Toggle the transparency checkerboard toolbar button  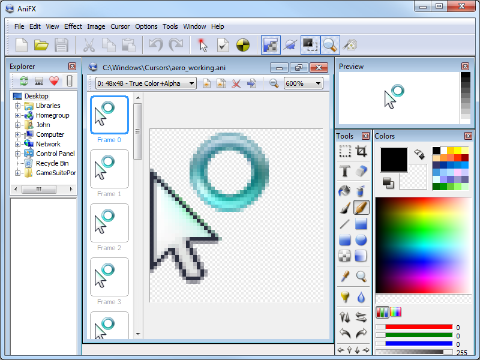(x=271, y=45)
